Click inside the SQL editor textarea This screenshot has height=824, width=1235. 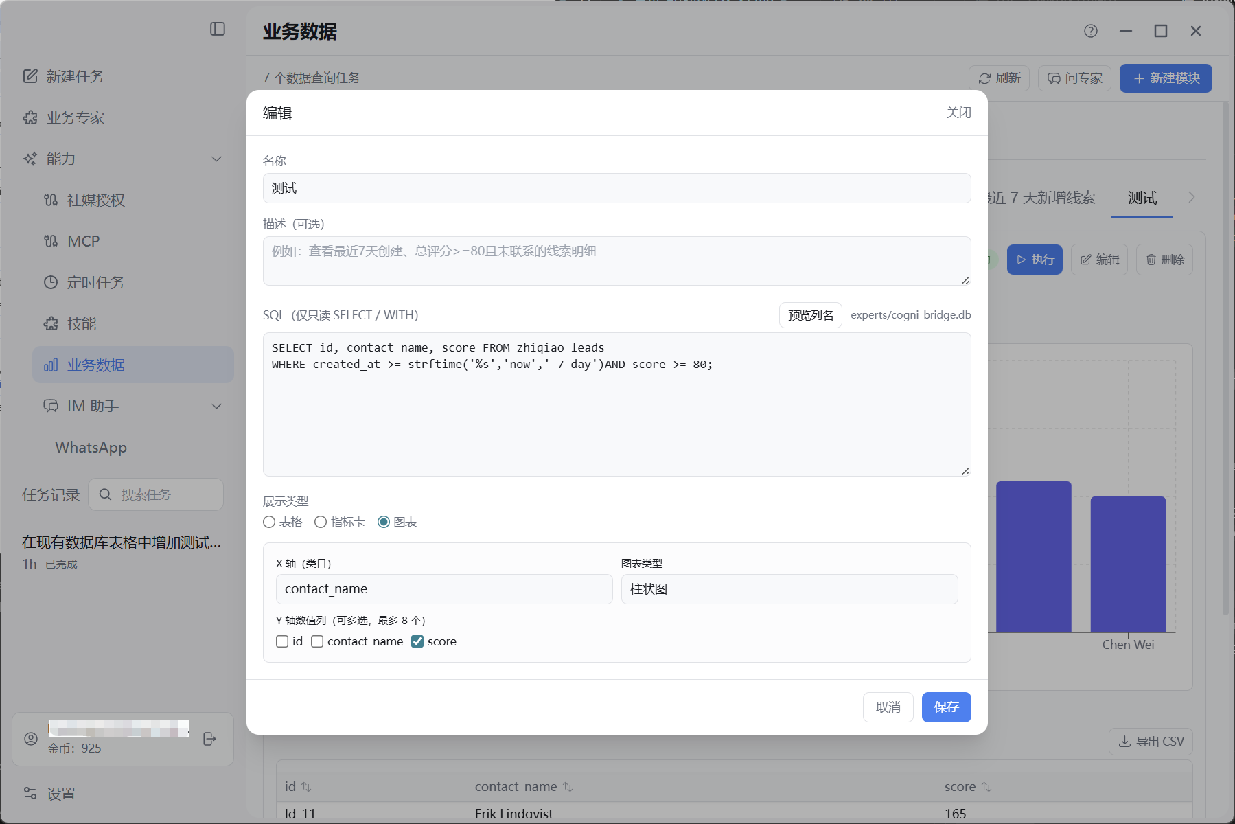point(616,404)
